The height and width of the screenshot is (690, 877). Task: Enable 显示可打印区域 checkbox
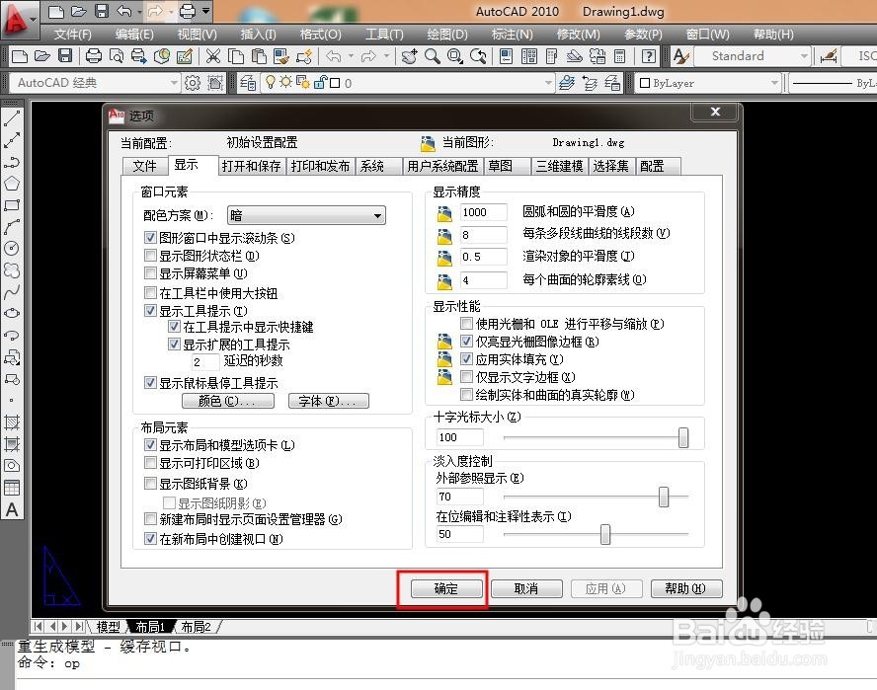click(150, 462)
